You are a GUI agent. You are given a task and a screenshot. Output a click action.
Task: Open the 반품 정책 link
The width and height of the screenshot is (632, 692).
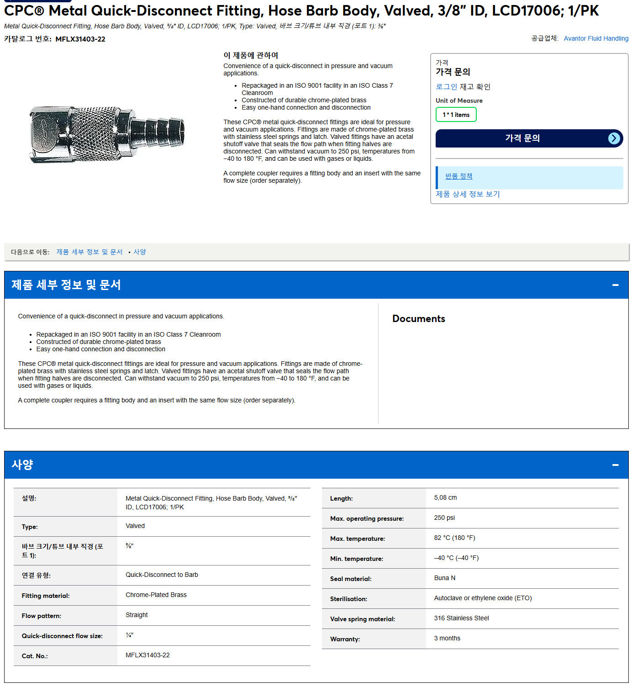pos(458,176)
